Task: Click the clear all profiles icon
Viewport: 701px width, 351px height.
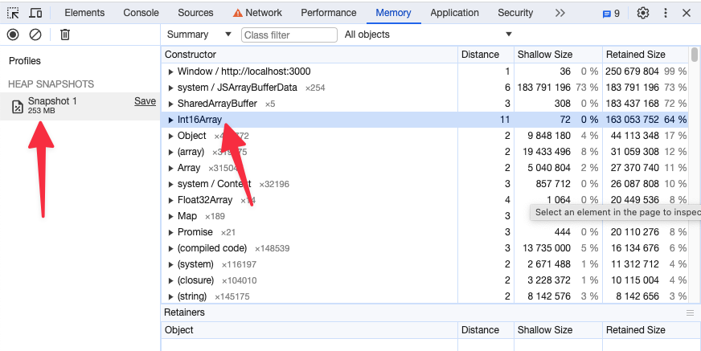Action: click(35, 35)
